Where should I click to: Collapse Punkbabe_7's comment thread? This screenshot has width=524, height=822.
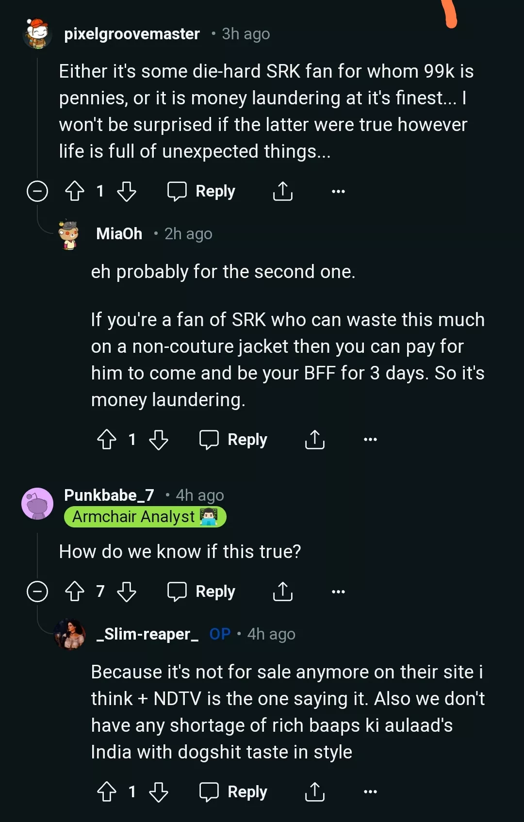point(37,592)
